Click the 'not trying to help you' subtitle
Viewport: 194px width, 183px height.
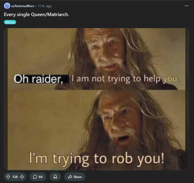pyautogui.click(x=126, y=79)
